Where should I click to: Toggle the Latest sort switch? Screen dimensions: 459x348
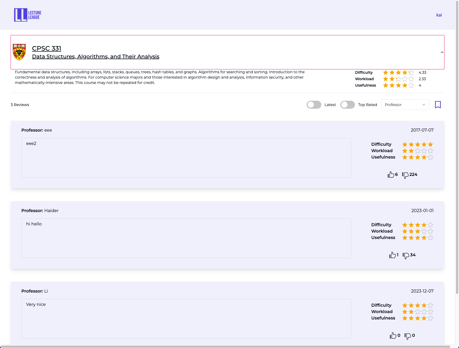tap(314, 105)
